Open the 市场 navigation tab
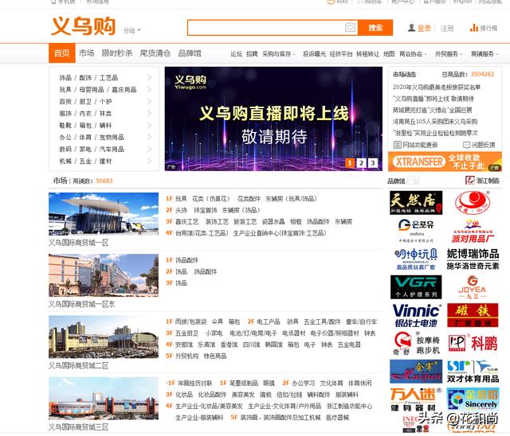This screenshot has width=510, height=436. [87, 53]
